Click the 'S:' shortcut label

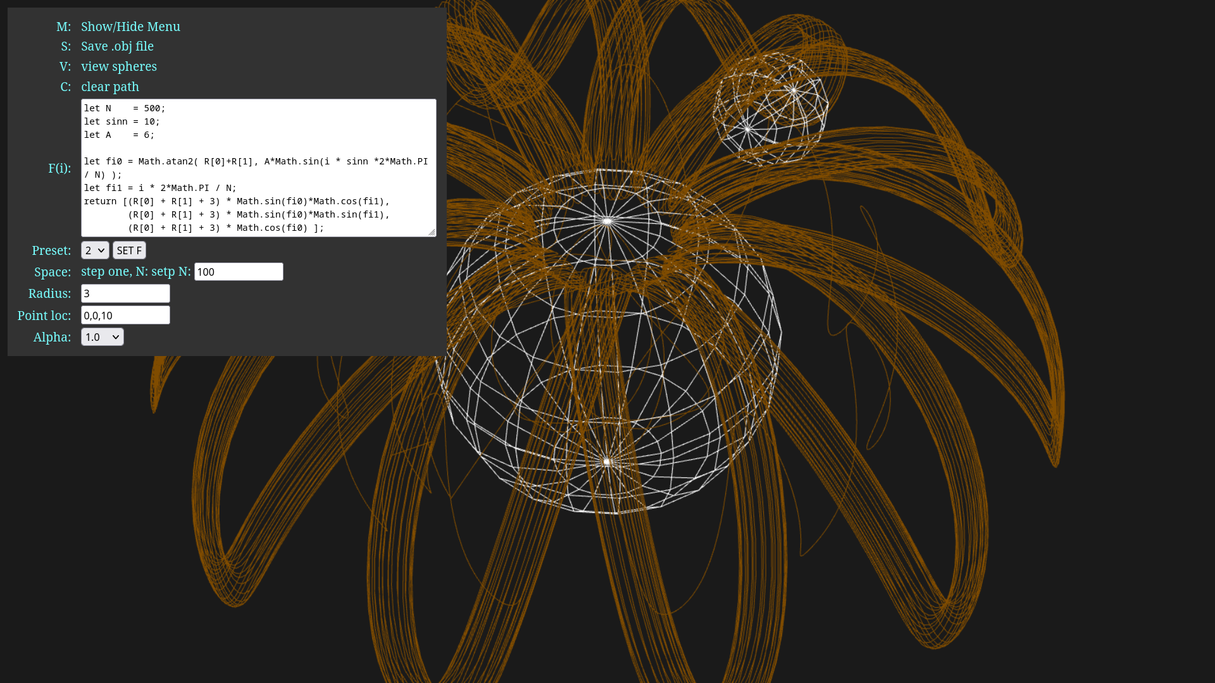point(66,46)
